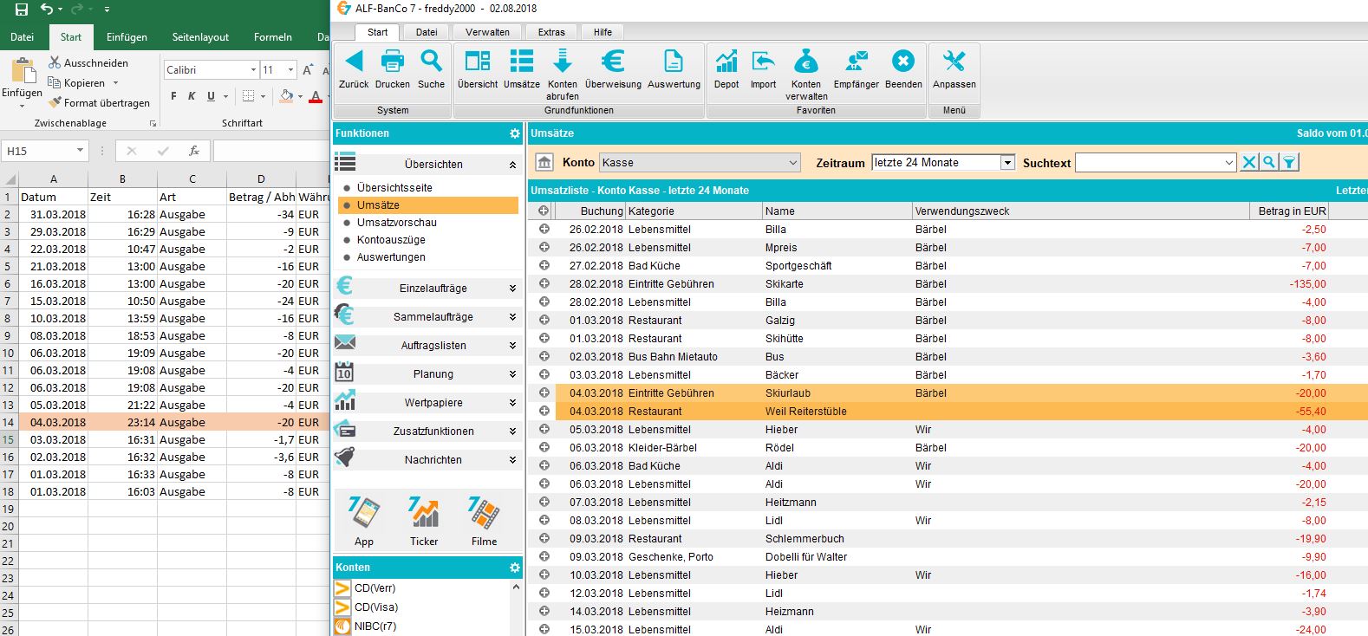Open the Extras tab in ALF-BanCo
Screen dimensions: 1368x636
pyautogui.click(x=551, y=32)
